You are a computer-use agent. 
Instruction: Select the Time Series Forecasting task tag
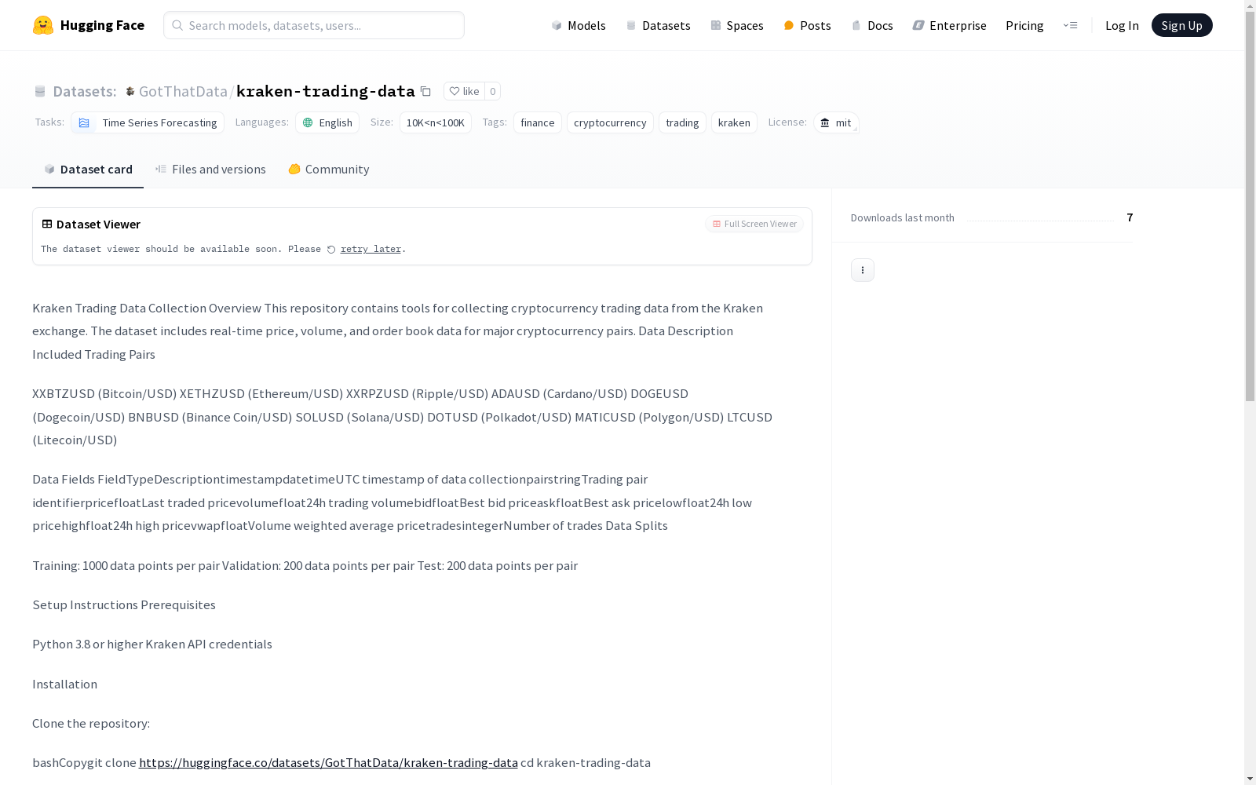148,122
